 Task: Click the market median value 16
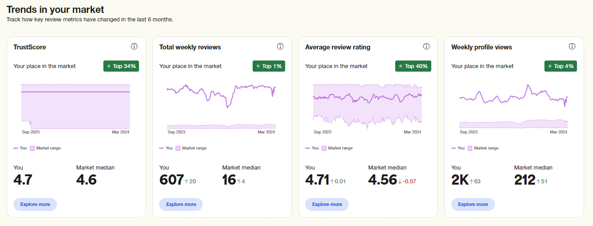(x=229, y=180)
